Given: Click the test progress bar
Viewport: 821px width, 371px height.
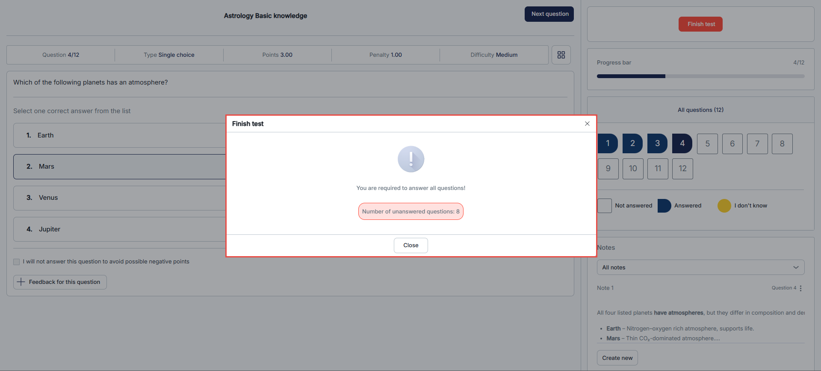Looking at the screenshot, I should [700, 76].
